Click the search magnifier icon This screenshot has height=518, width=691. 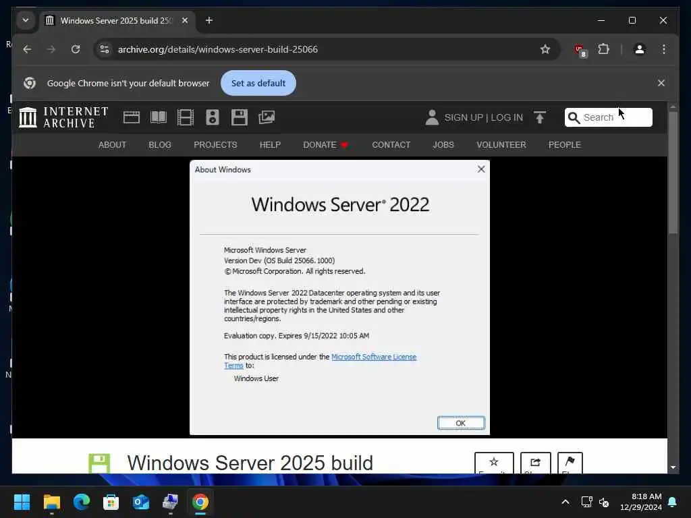pyautogui.click(x=574, y=117)
